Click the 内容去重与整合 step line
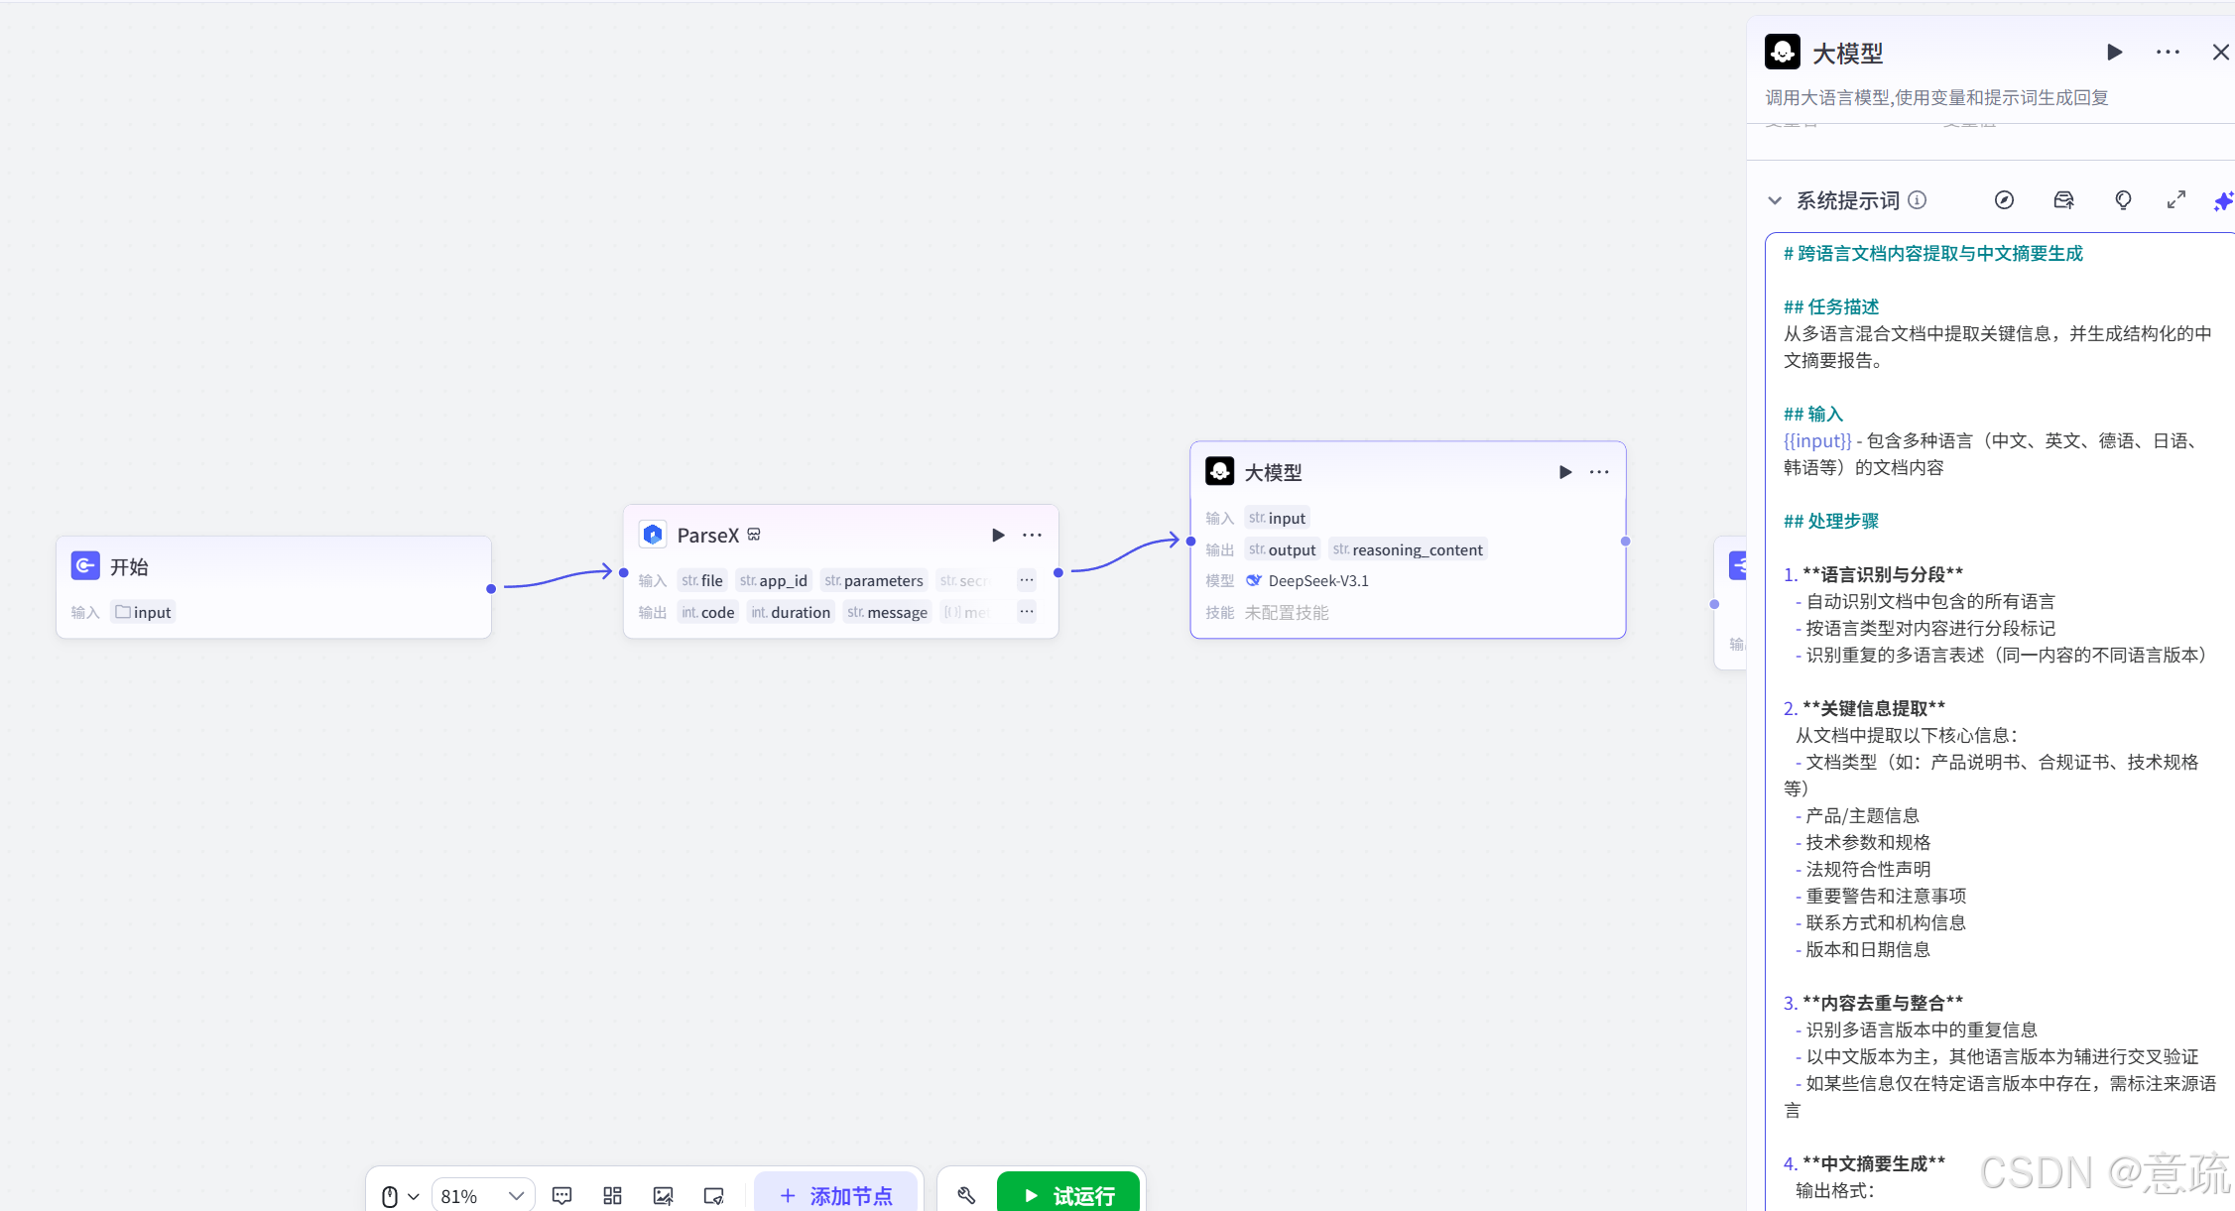2235x1211 pixels. 1874,1003
